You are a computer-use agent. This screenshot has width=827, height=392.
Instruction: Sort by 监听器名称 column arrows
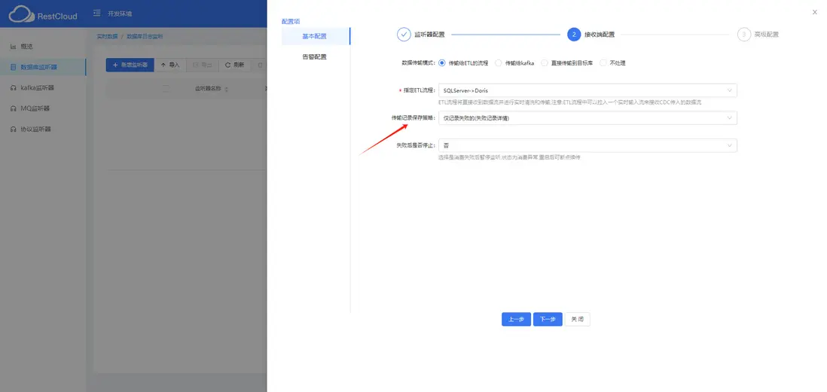(x=226, y=89)
